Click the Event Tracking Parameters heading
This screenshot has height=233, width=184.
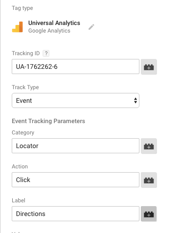click(48, 121)
